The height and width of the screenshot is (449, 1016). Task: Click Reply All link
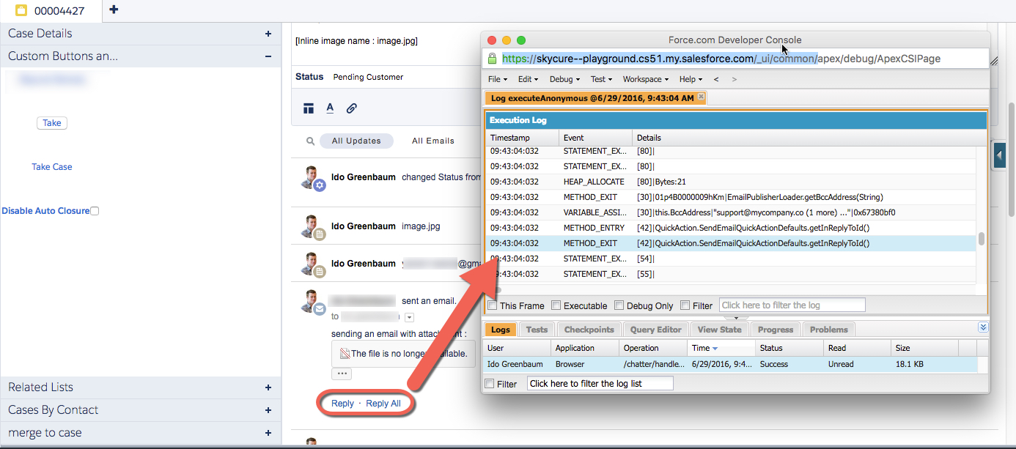tap(383, 404)
